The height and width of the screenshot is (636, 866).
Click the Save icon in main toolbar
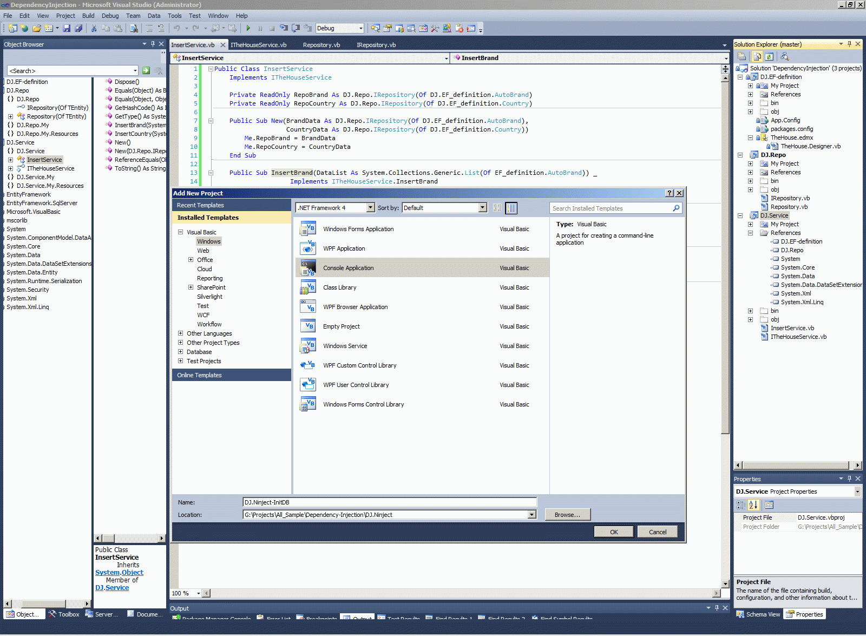tap(67, 28)
